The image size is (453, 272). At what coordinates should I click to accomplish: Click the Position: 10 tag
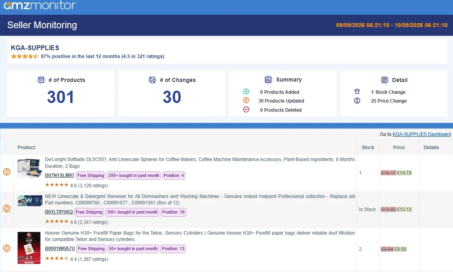coord(173,212)
